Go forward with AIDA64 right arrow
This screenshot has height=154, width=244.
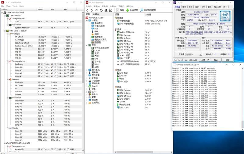click(92, 10)
